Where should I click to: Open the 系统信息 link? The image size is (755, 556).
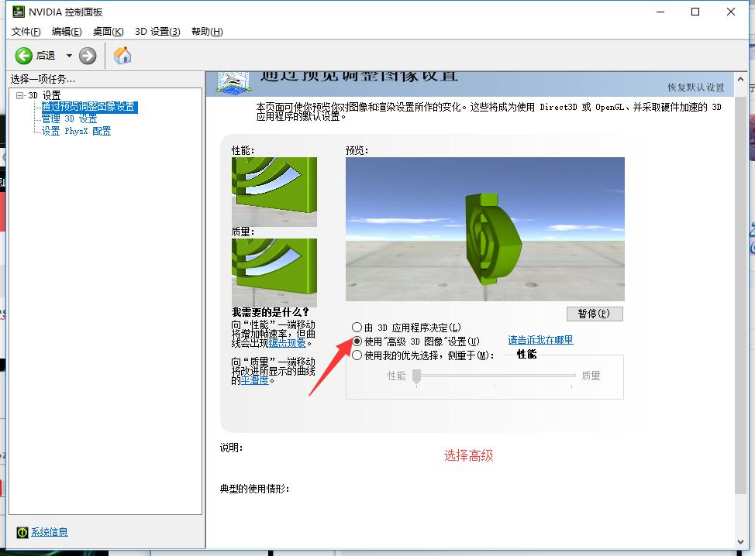pos(50,532)
